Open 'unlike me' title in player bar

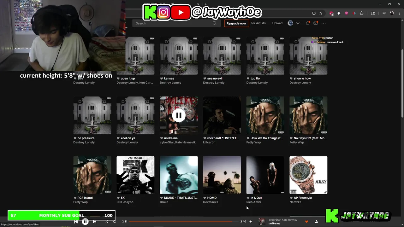pyautogui.click(x=274, y=224)
